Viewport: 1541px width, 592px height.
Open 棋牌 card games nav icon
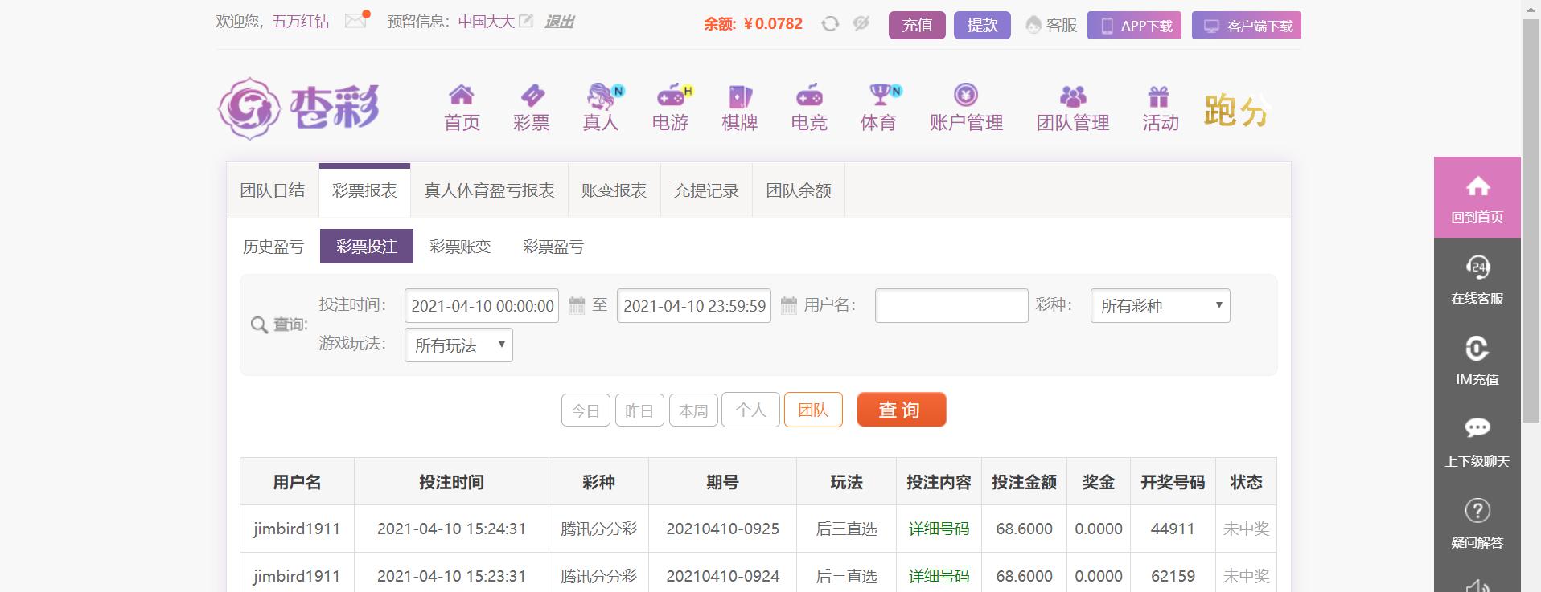[x=740, y=108]
